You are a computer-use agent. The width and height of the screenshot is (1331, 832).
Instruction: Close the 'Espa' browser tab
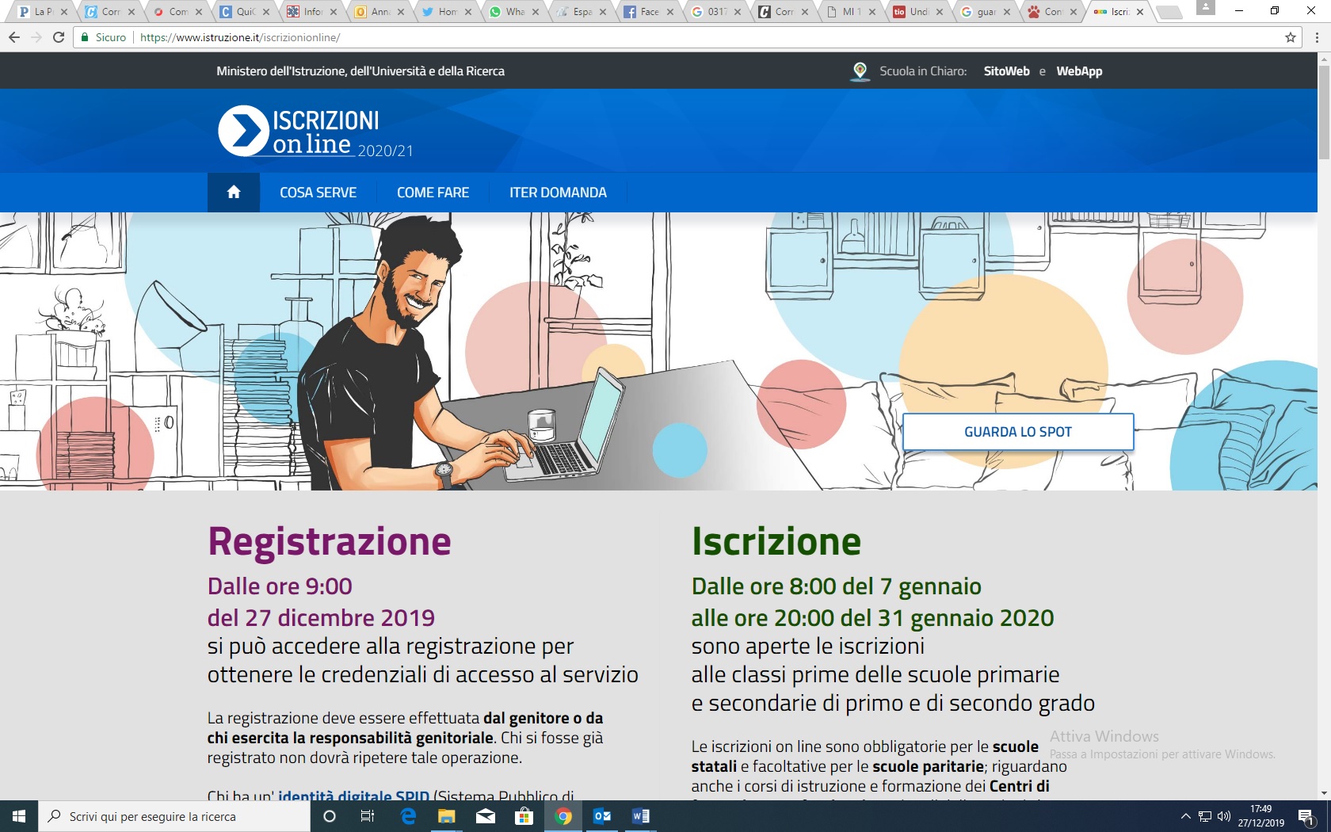click(x=603, y=12)
